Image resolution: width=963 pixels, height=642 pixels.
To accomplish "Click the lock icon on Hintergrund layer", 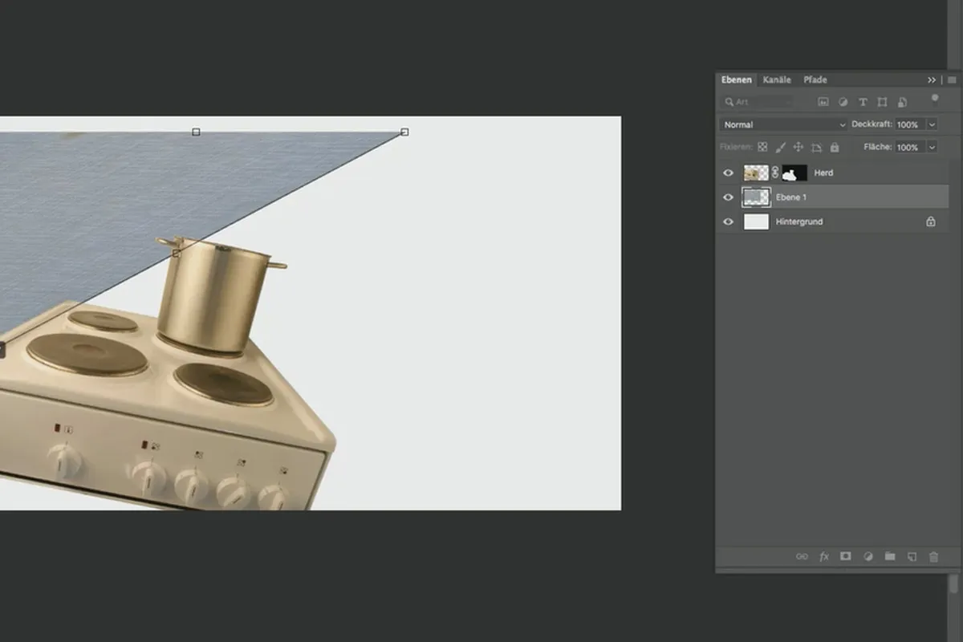I will (x=930, y=221).
